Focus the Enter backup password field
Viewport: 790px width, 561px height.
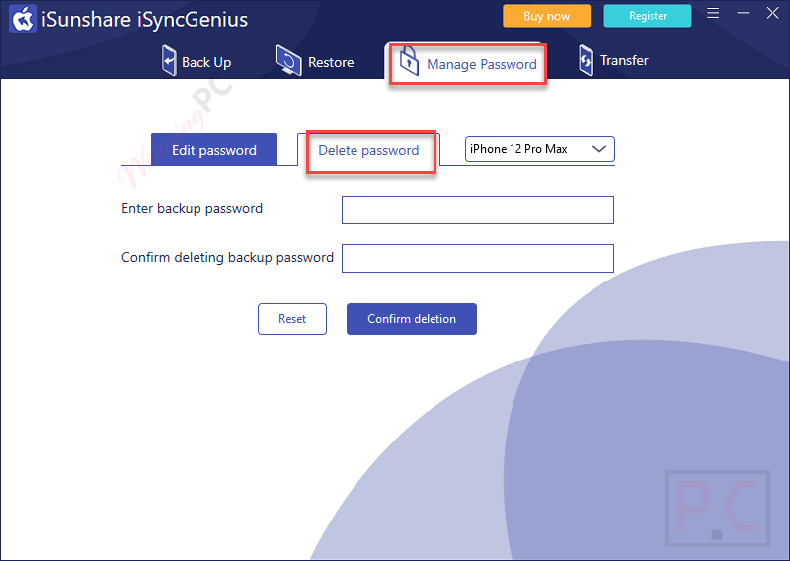point(478,209)
